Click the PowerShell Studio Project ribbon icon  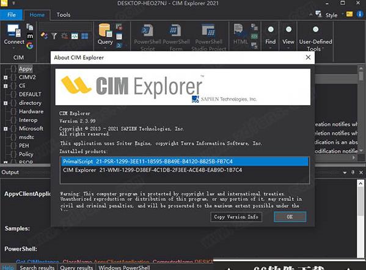[208, 31]
